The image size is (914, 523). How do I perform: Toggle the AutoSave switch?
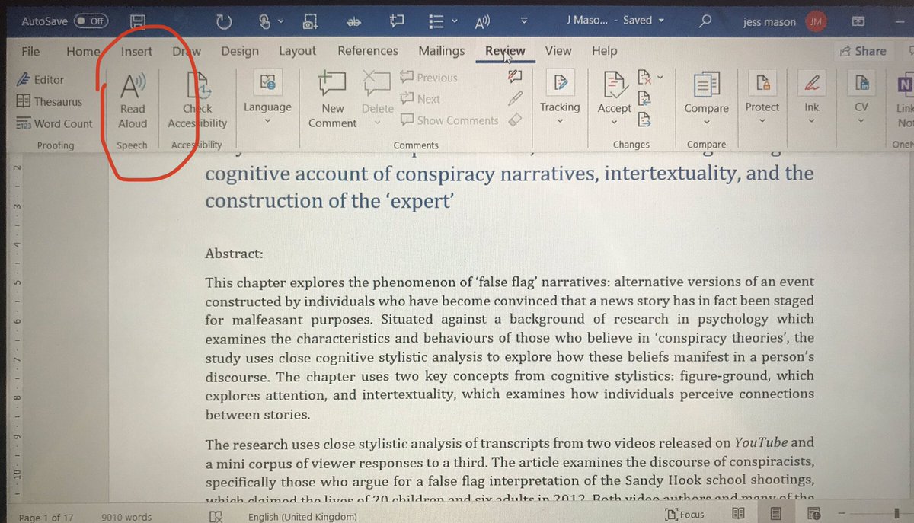91,21
